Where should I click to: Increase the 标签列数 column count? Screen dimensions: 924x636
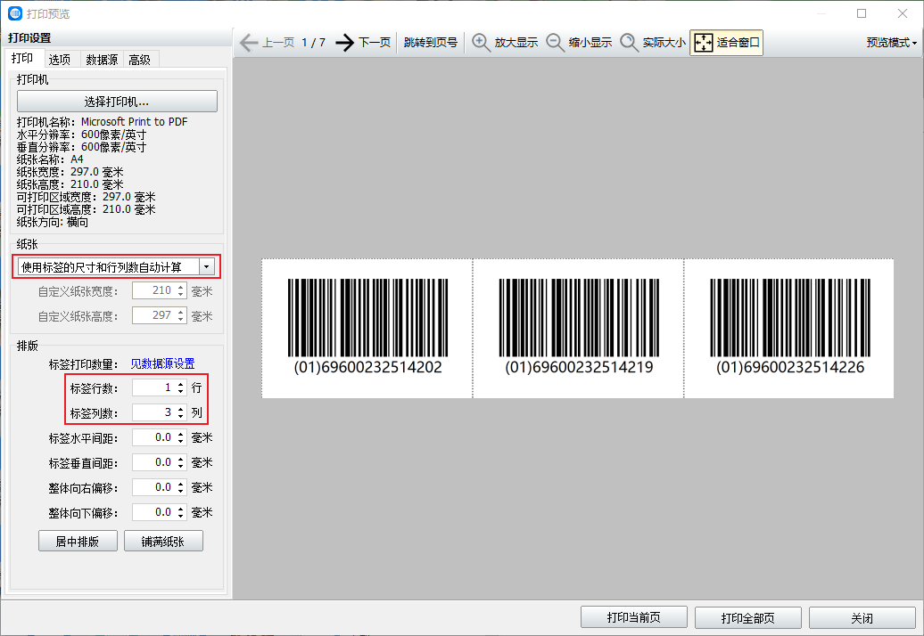click(x=181, y=408)
